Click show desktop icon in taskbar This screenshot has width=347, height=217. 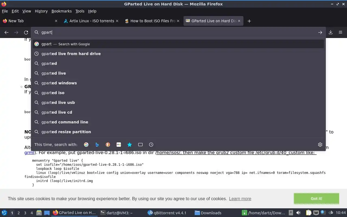(x=47, y=213)
